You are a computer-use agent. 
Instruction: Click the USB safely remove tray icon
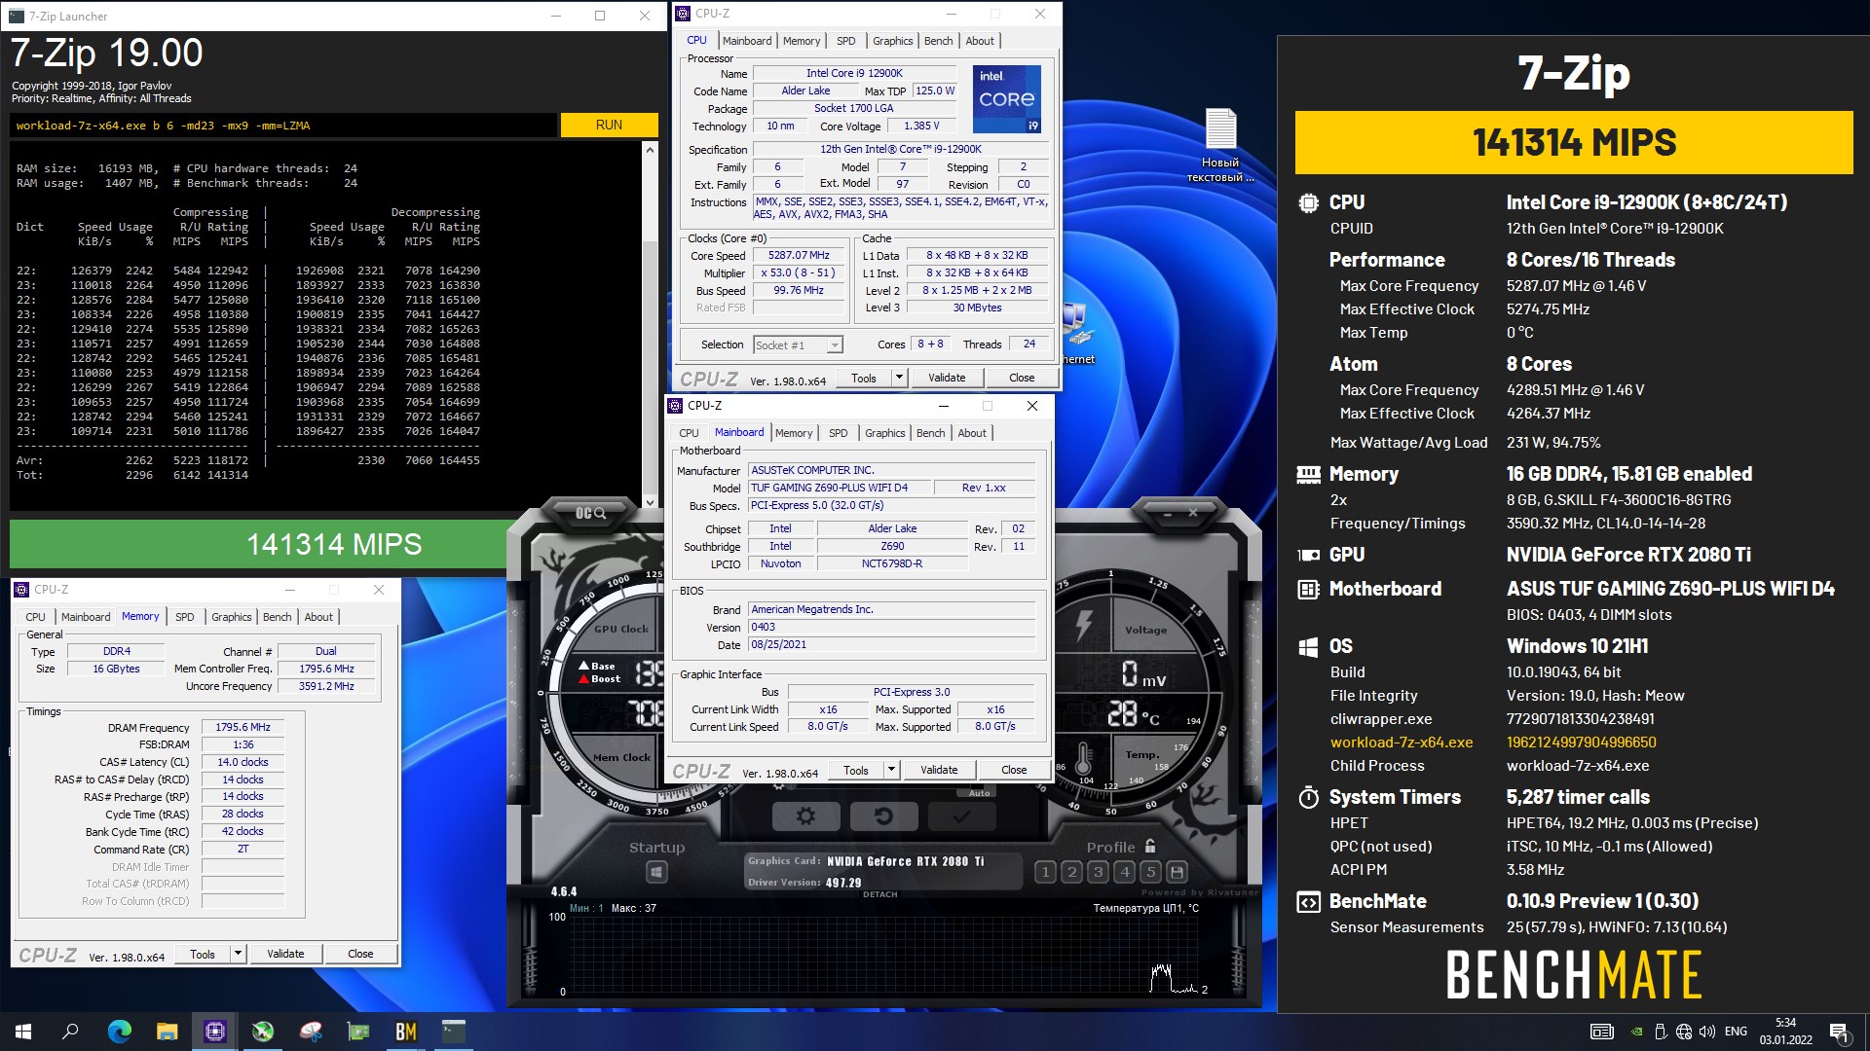(1661, 1032)
